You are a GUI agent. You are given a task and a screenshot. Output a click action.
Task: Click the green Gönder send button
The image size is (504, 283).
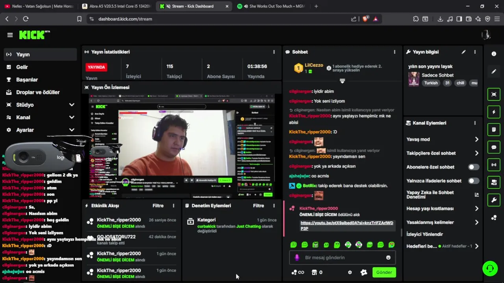coord(384,272)
